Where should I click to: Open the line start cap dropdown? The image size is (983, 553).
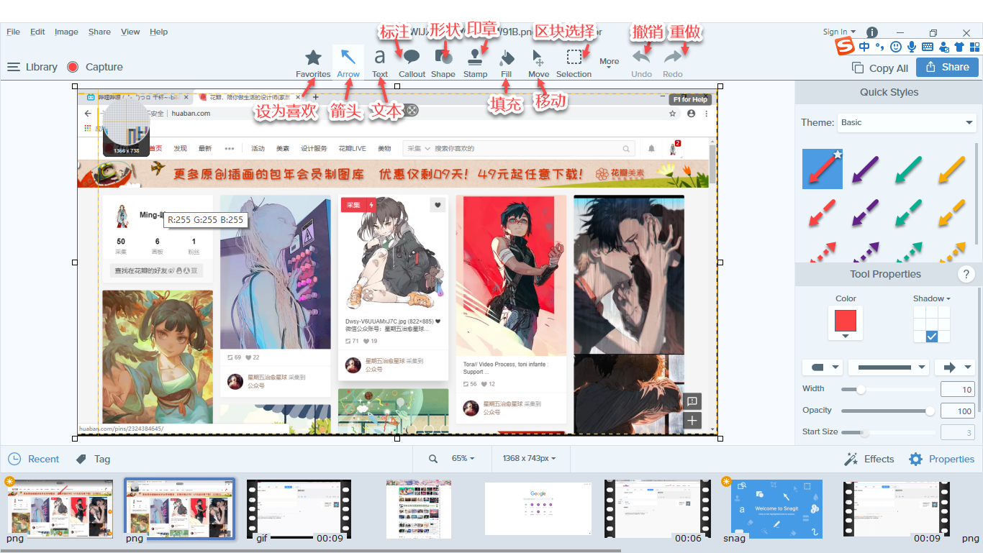pos(823,367)
